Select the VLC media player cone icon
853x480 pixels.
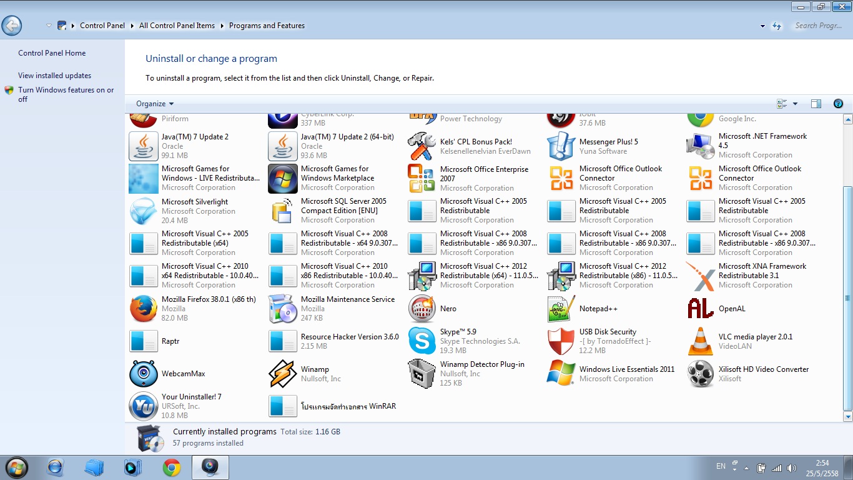pyautogui.click(x=701, y=341)
